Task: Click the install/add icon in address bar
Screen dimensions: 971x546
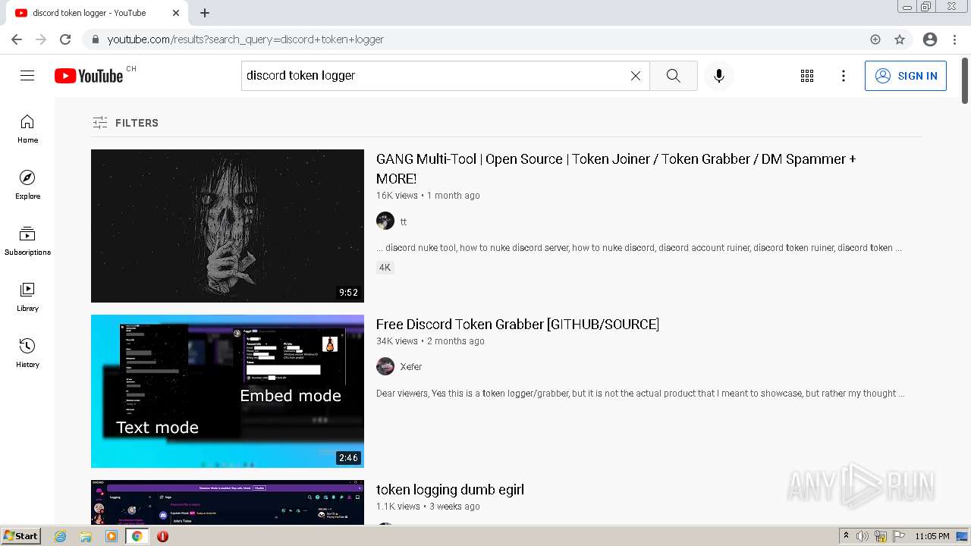Action: [875, 39]
